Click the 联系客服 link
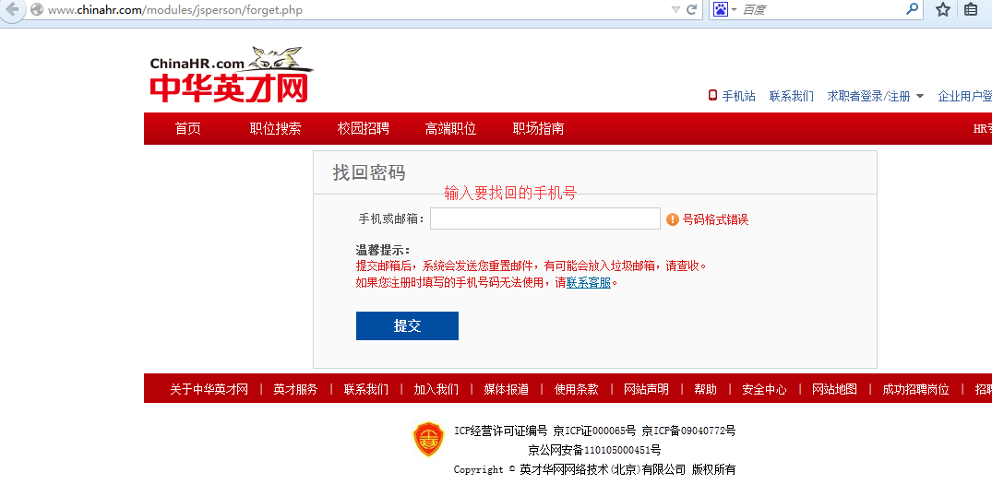 click(589, 282)
